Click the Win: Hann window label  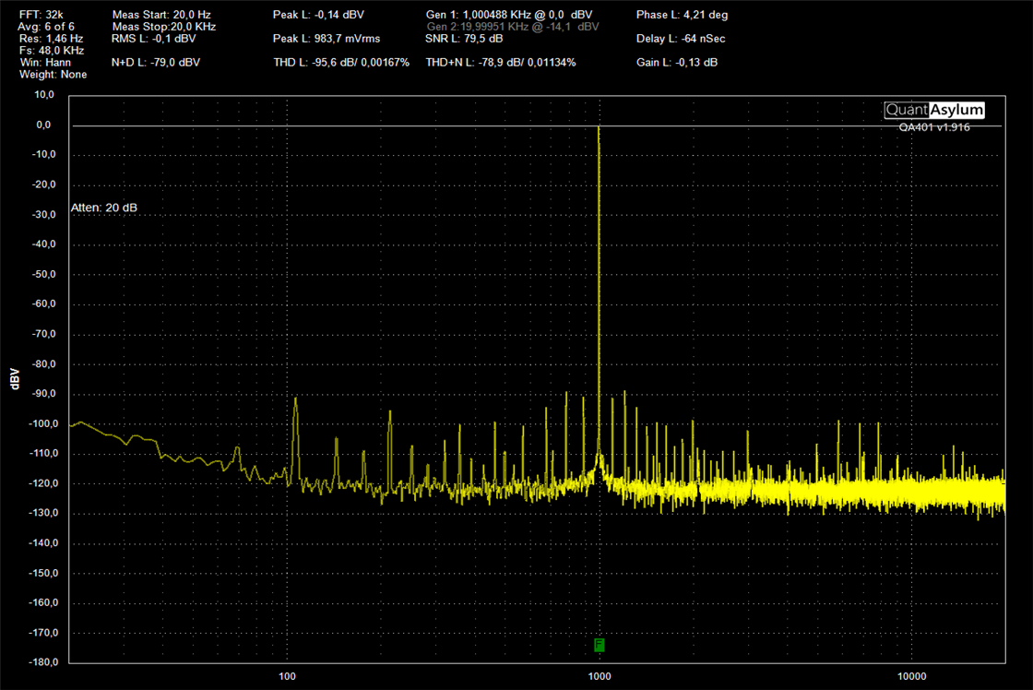tap(45, 63)
